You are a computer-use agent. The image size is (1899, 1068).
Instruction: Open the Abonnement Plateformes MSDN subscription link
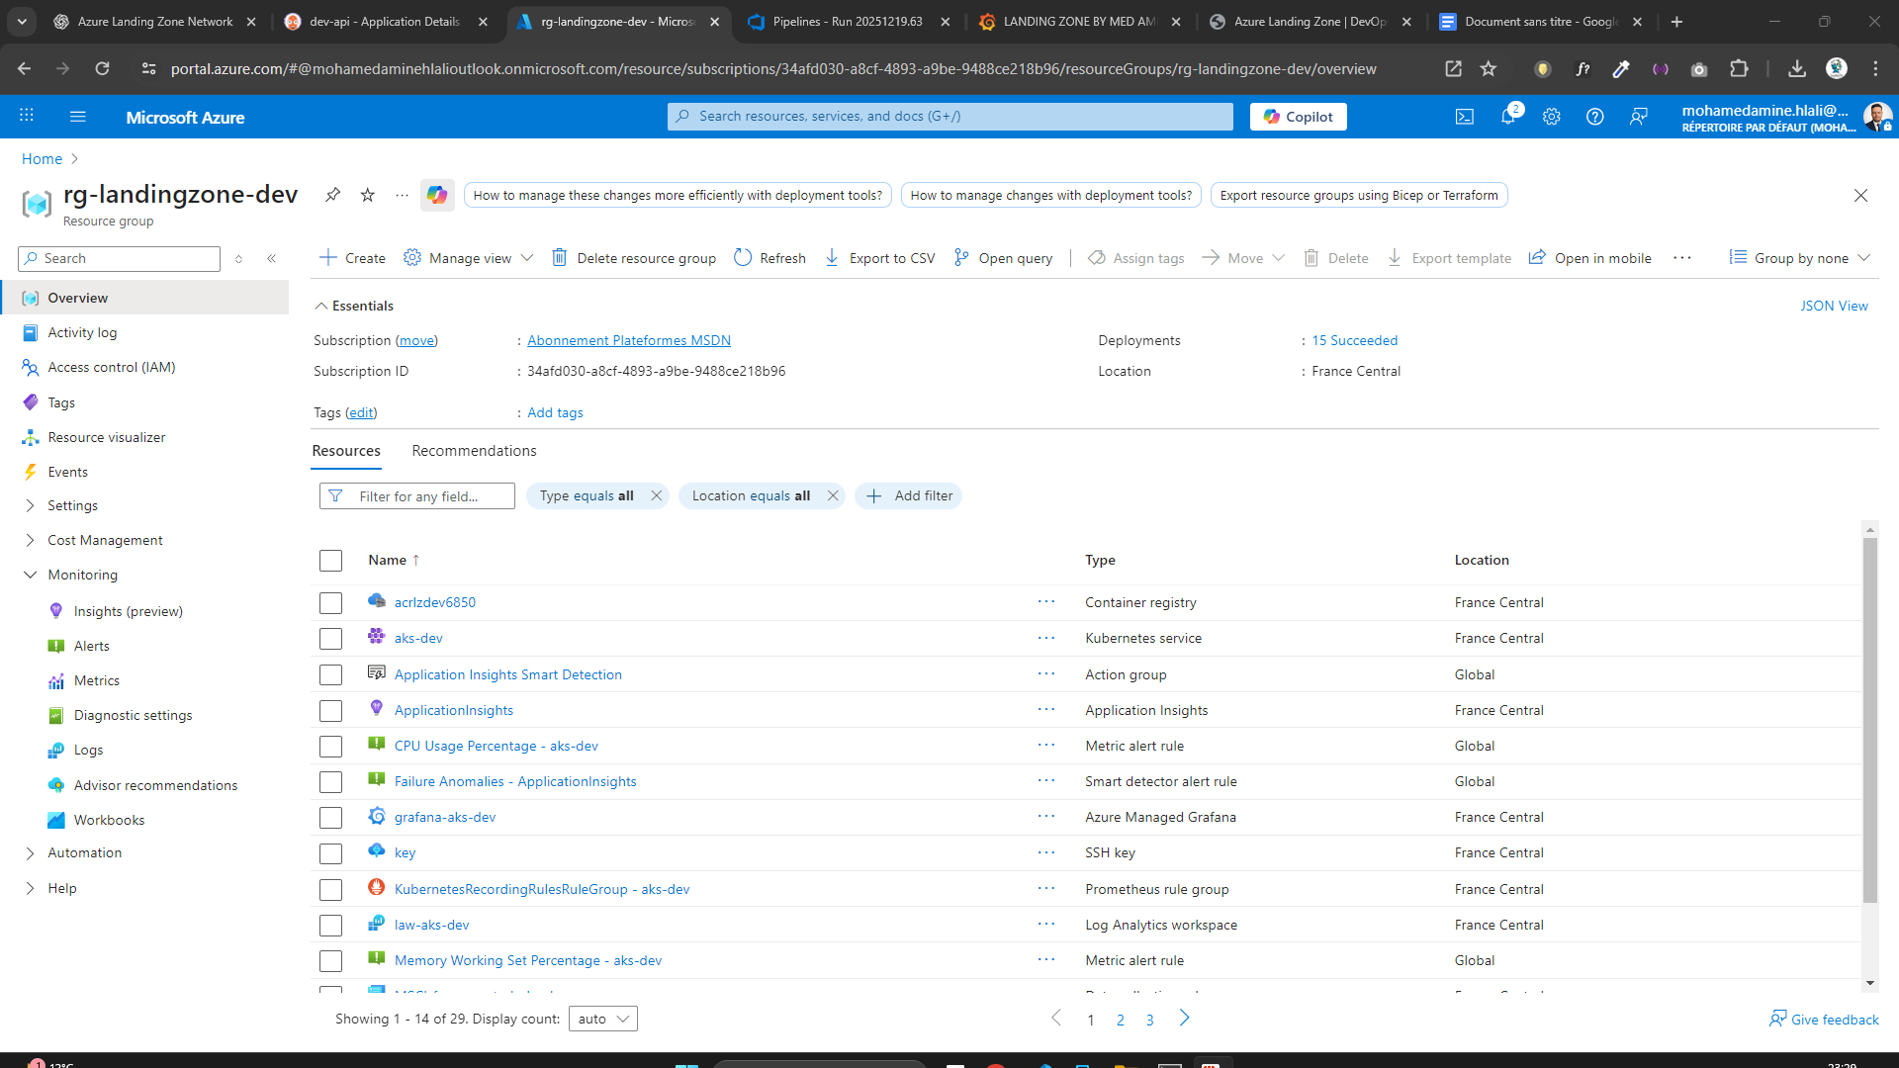point(629,339)
